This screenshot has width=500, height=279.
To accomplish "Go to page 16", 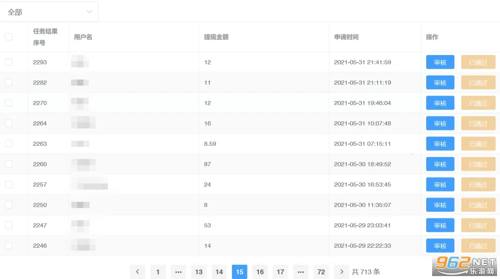I will coord(260,272).
